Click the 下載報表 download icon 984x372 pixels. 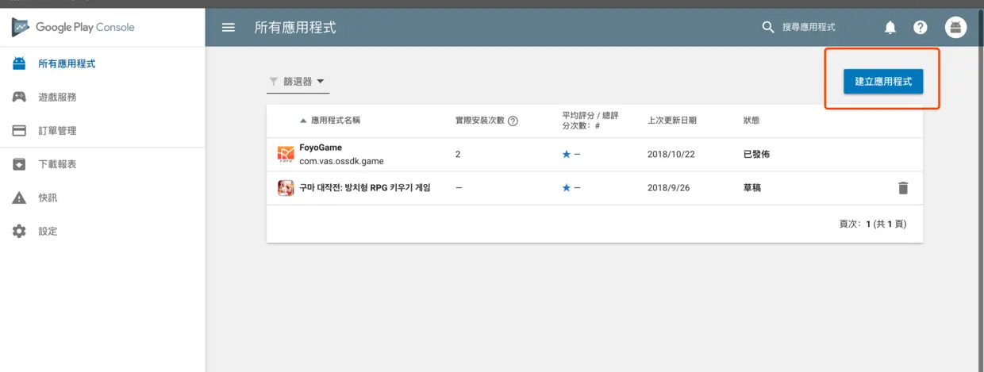(x=19, y=164)
